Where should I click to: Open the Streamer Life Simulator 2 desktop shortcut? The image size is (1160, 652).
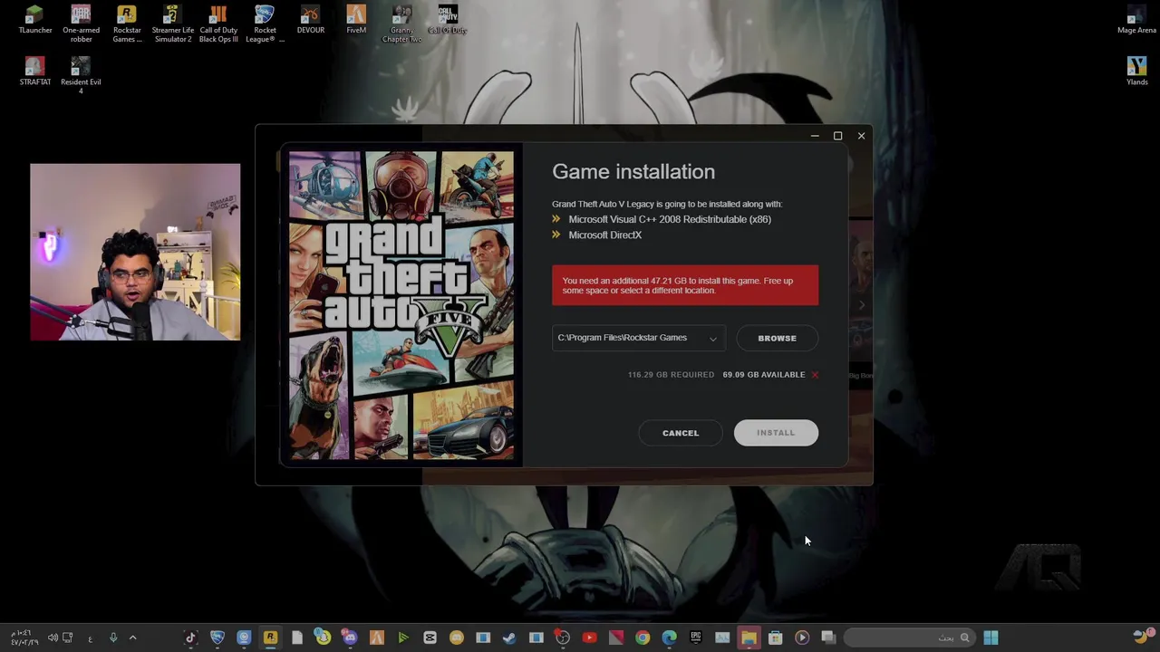172,24
